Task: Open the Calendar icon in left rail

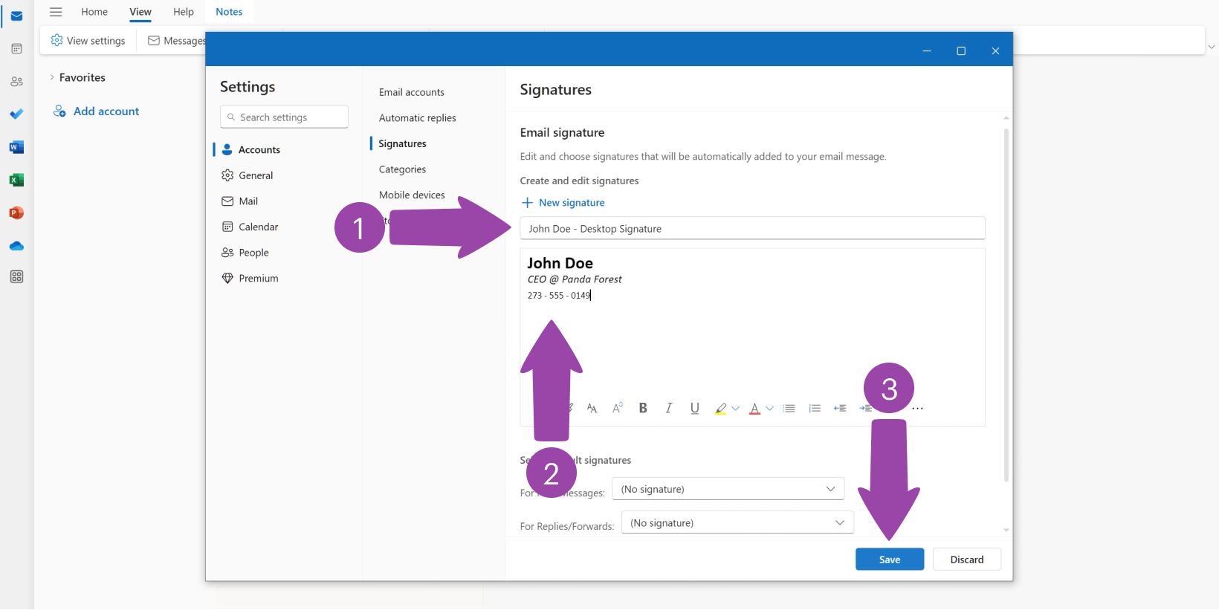Action: pos(16,48)
